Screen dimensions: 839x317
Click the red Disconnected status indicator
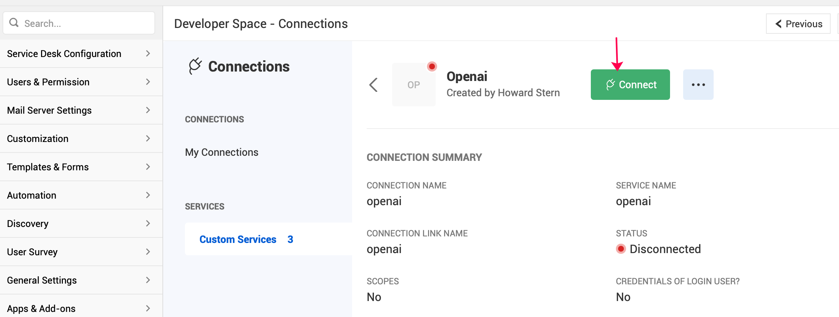[x=621, y=249]
